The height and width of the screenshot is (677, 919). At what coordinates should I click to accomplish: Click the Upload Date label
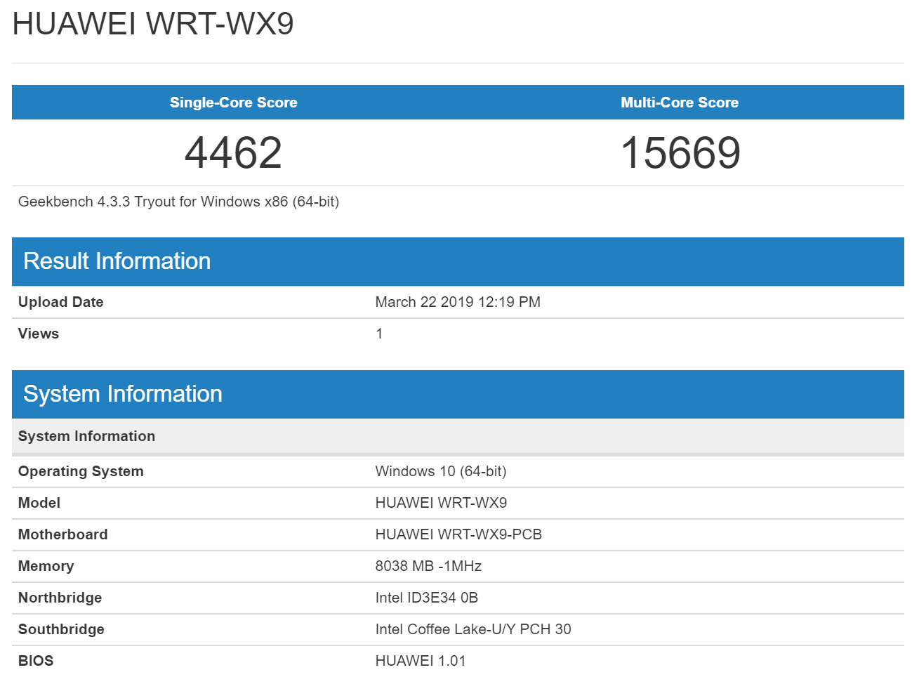61,302
